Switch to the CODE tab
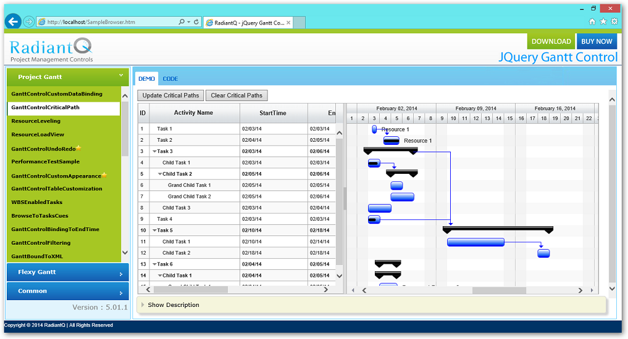 170,79
